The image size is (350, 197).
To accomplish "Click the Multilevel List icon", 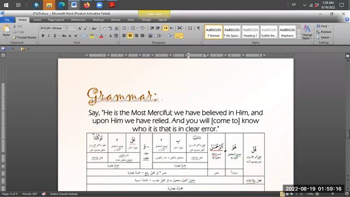I will tap(142, 28).
